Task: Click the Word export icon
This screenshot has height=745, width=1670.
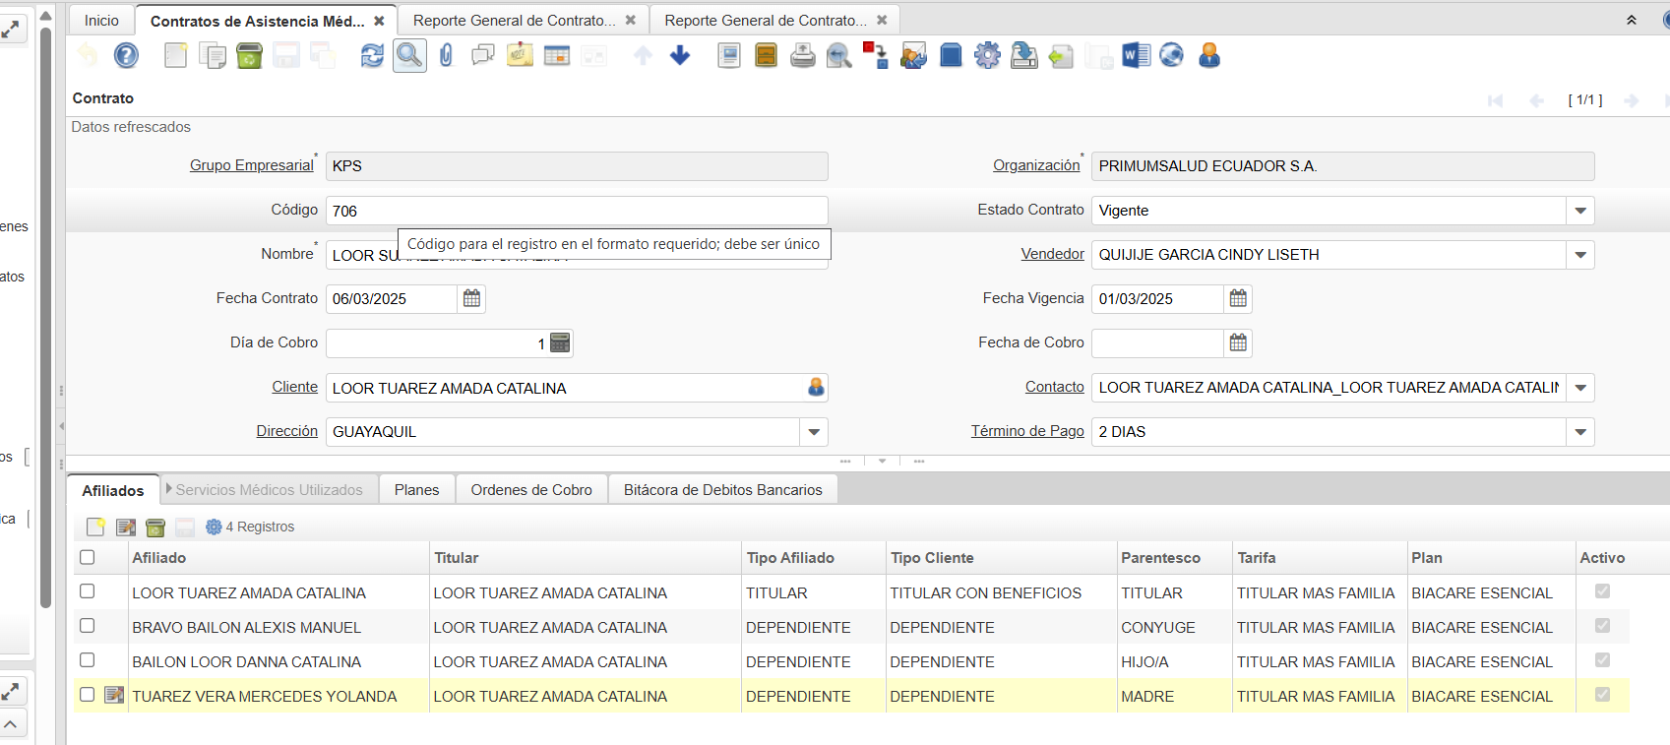Action: pos(1136,56)
